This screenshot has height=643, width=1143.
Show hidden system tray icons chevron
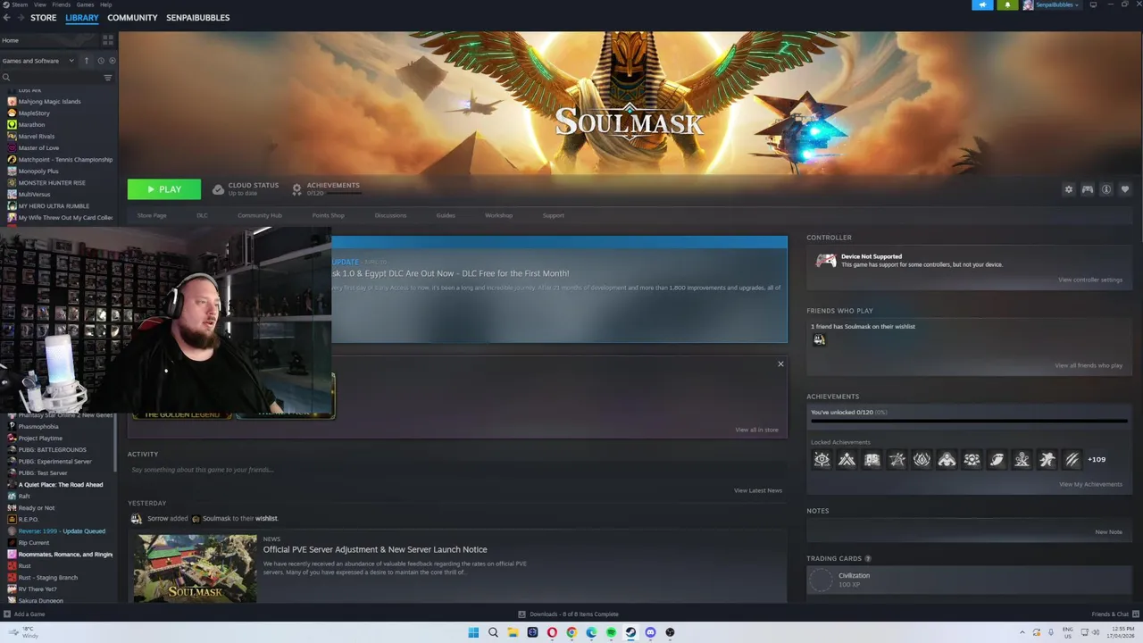pyautogui.click(x=1022, y=632)
